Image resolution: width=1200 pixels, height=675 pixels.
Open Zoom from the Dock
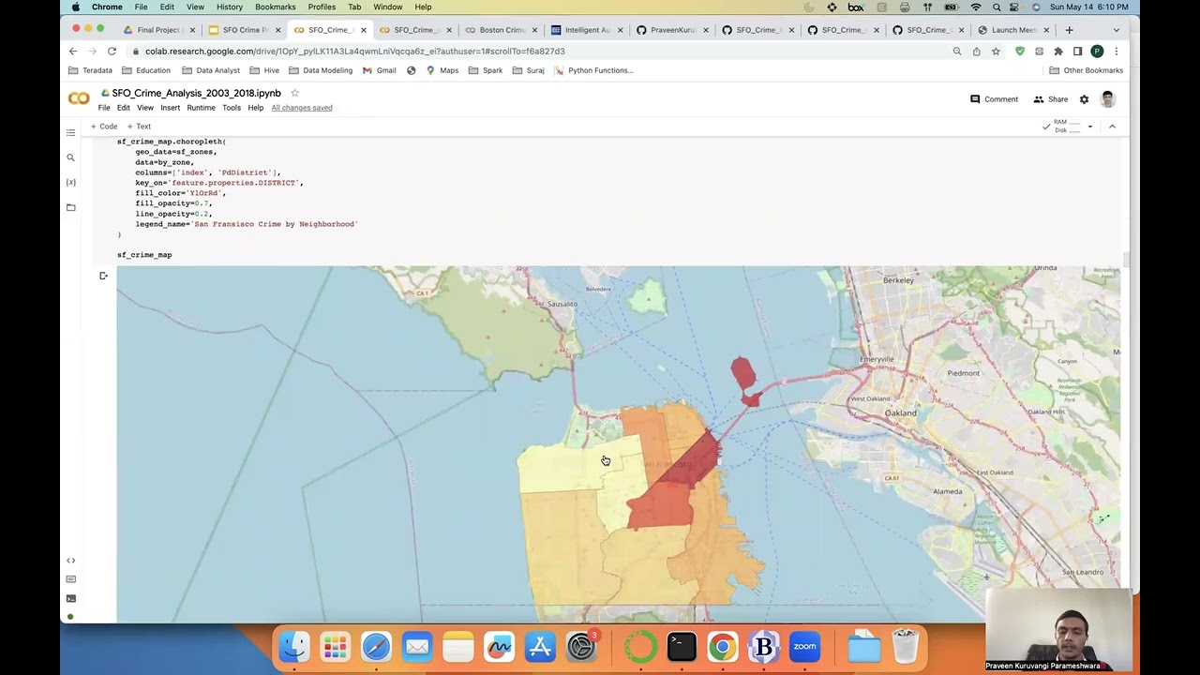804,647
